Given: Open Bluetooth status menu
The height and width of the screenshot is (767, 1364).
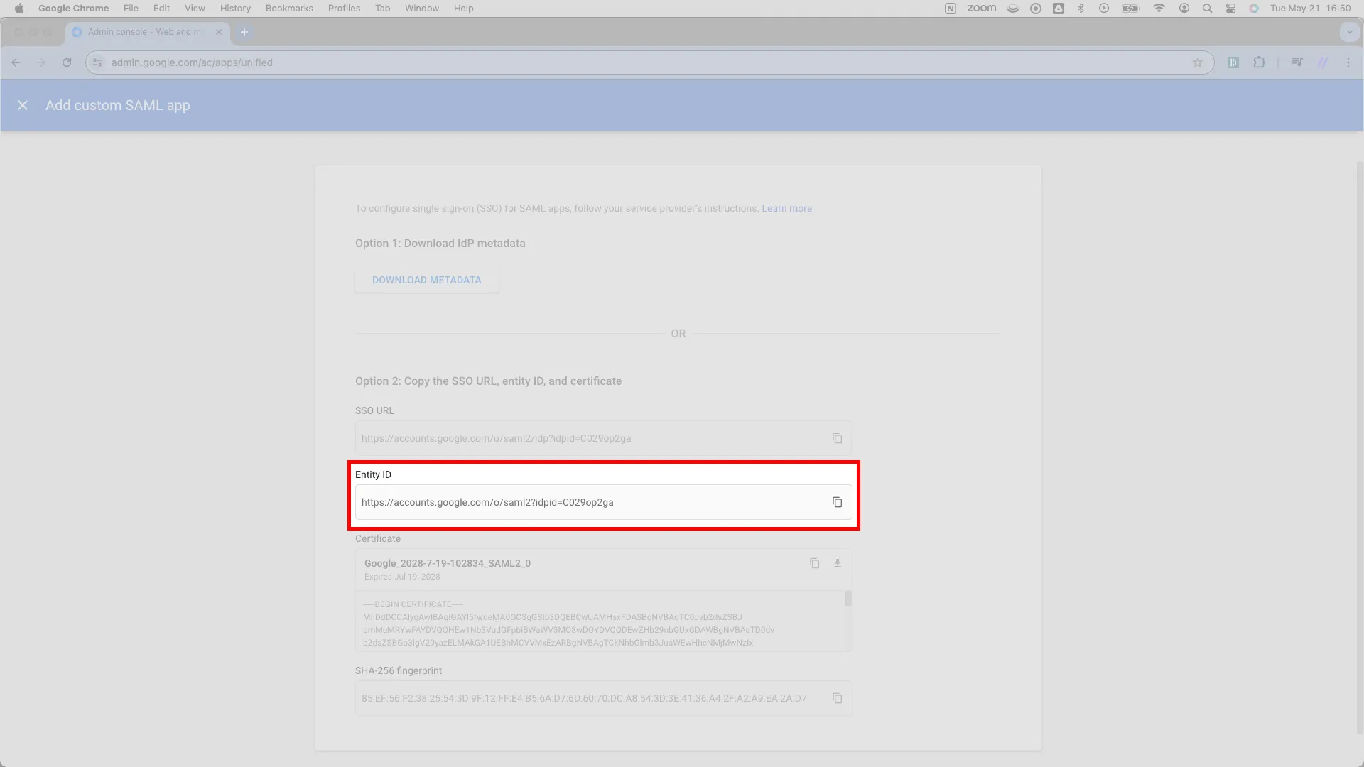Looking at the screenshot, I should 1081,9.
